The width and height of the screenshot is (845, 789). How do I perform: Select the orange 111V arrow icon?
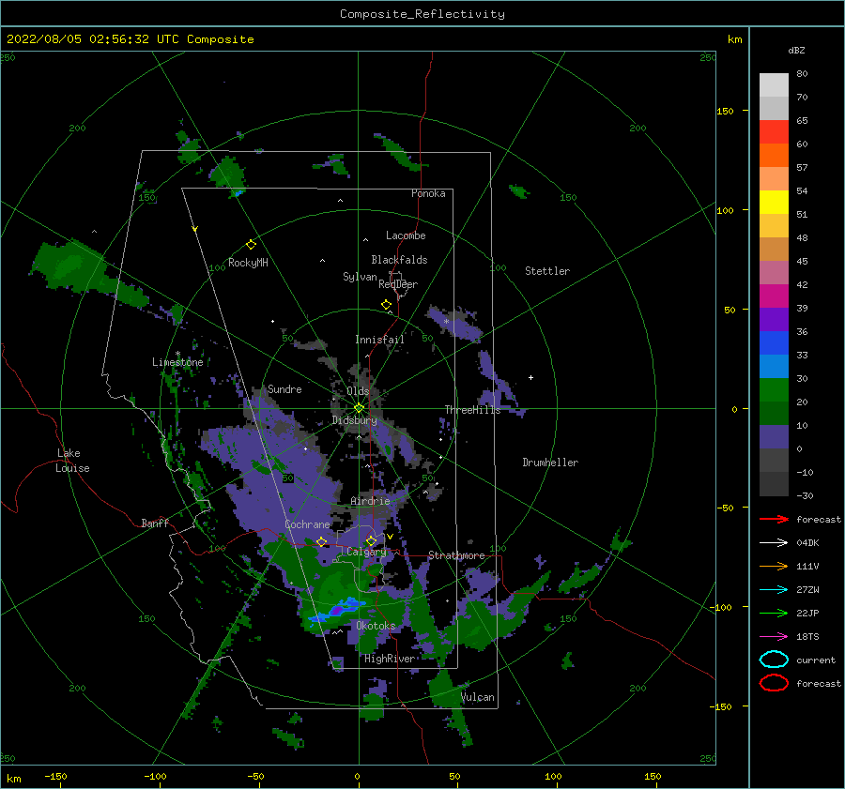(x=774, y=566)
